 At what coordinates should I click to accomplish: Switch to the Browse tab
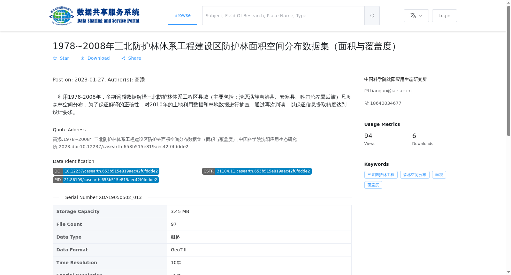tap(182, 15)
